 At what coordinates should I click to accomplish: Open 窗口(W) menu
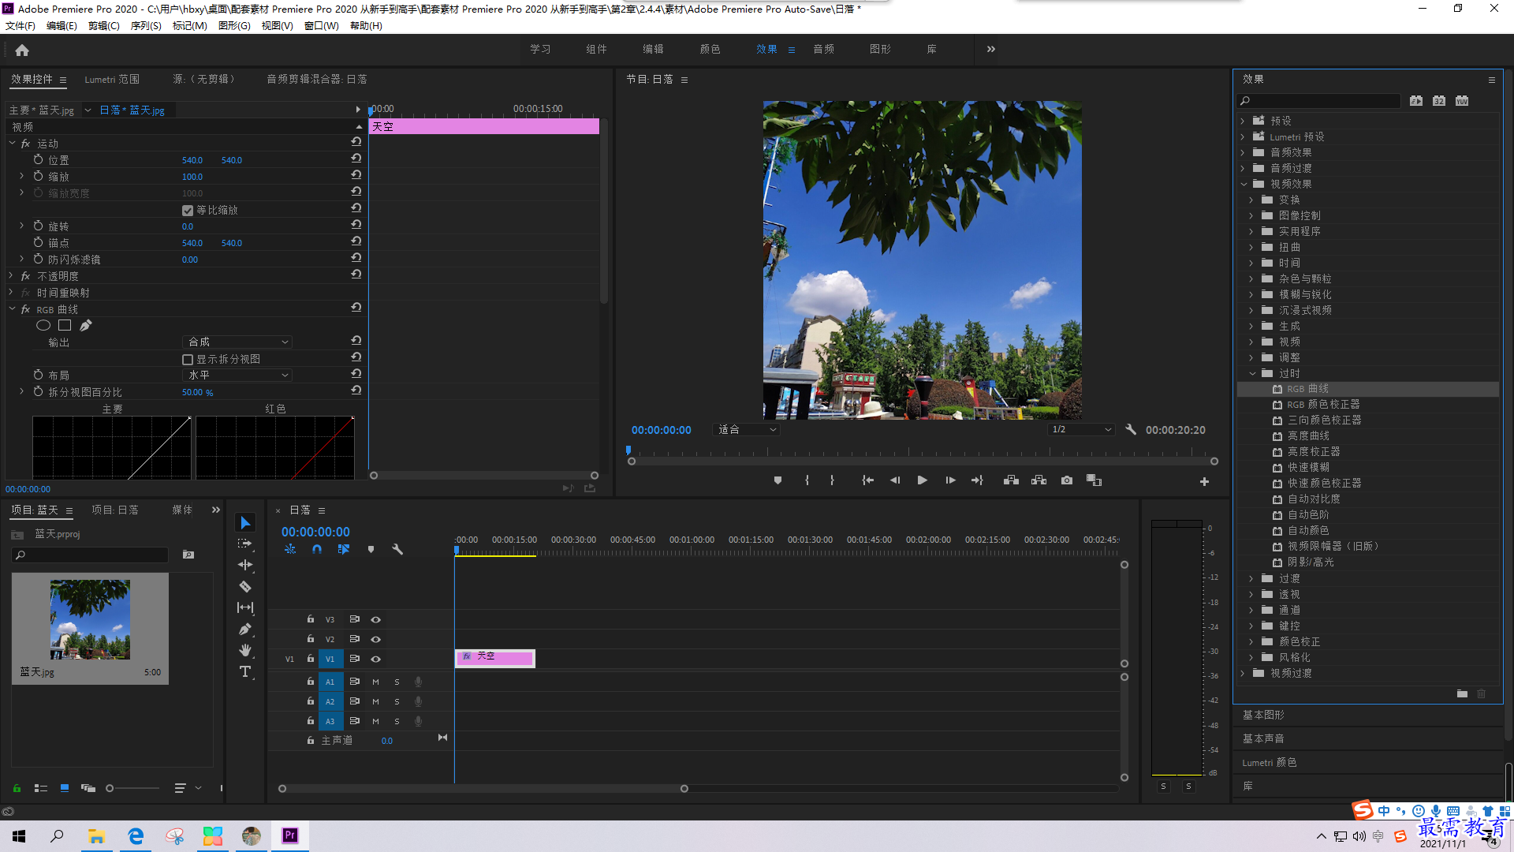[x=322, y=26]
